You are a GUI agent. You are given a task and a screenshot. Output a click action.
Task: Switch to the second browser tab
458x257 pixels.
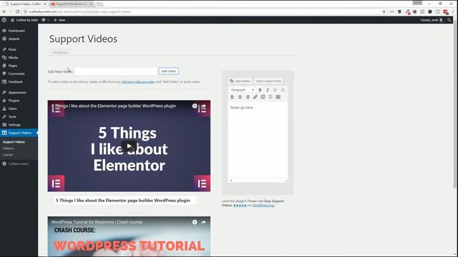tap(72, 4)
